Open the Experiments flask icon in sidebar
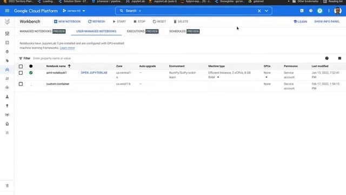This screenshot has height=195, width=346. click(x=7, y=96)
